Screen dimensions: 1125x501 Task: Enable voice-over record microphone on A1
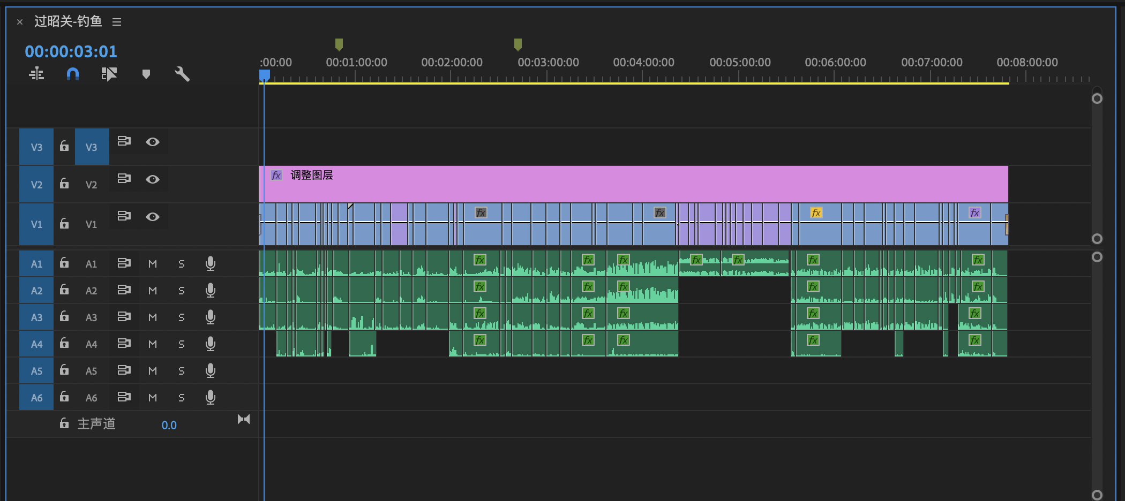[211, 263]
